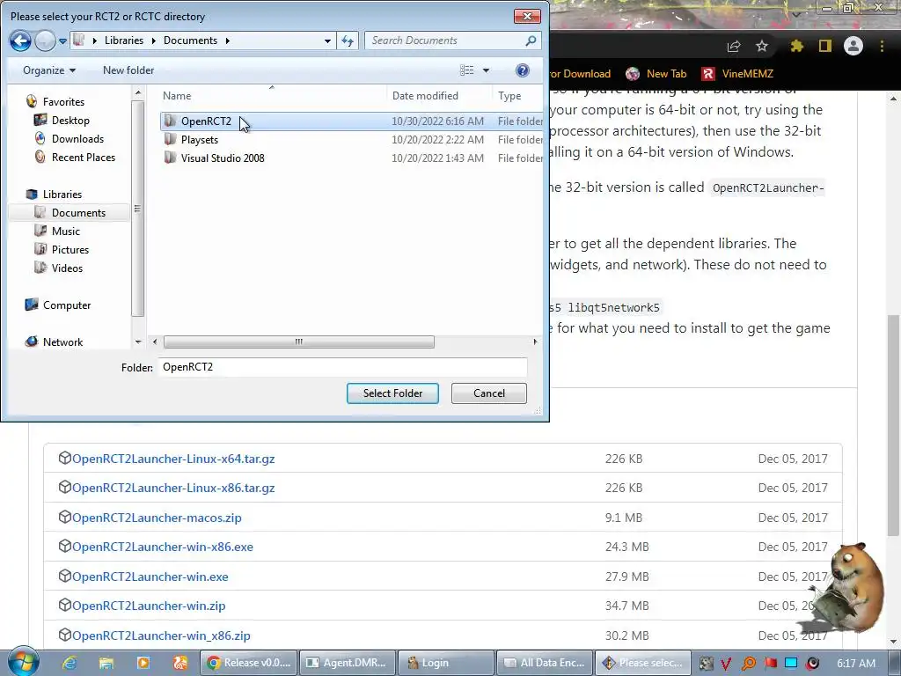Refresh the folder view
The height and width of the screenshot is (676, 901).
click(348, 40)
